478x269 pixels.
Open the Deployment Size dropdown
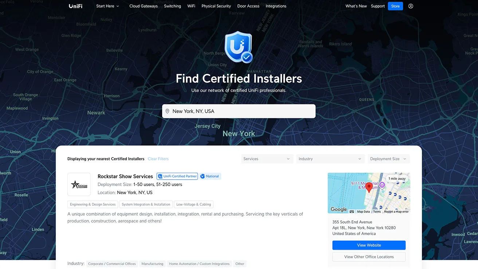click(389, 159)
